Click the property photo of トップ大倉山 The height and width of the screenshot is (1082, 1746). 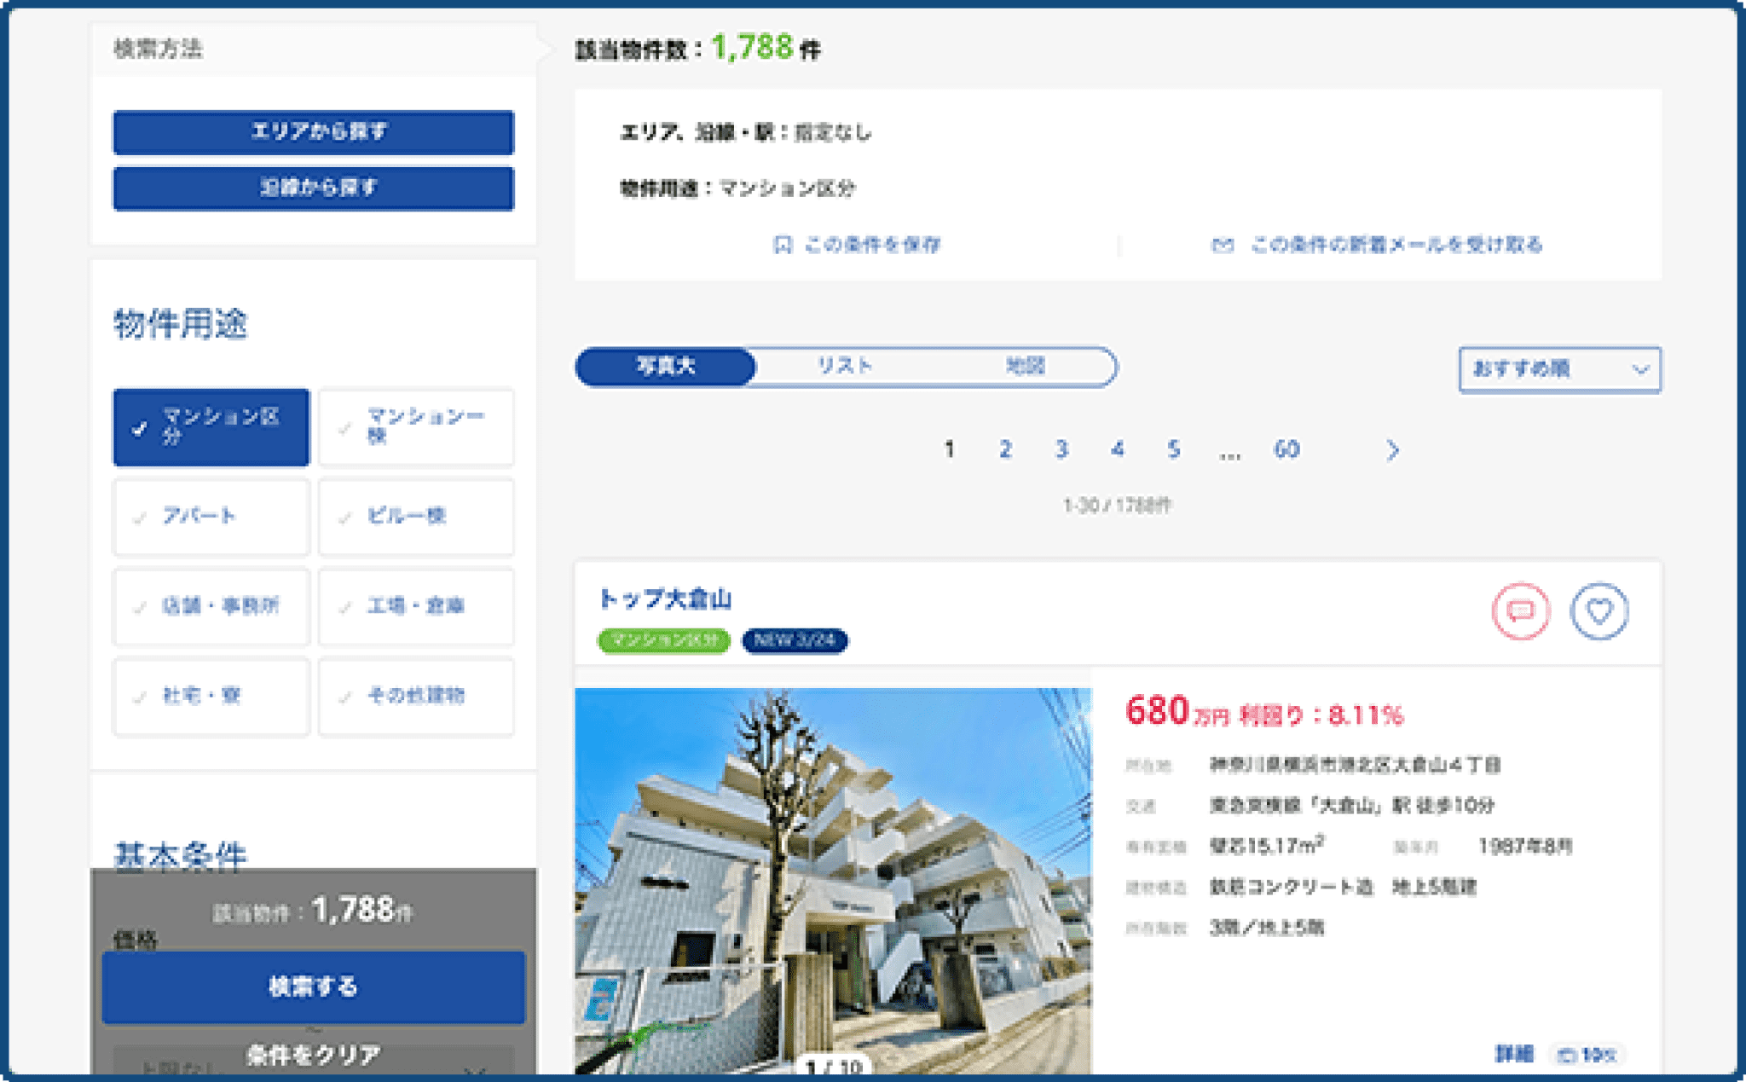pos(834,870)
